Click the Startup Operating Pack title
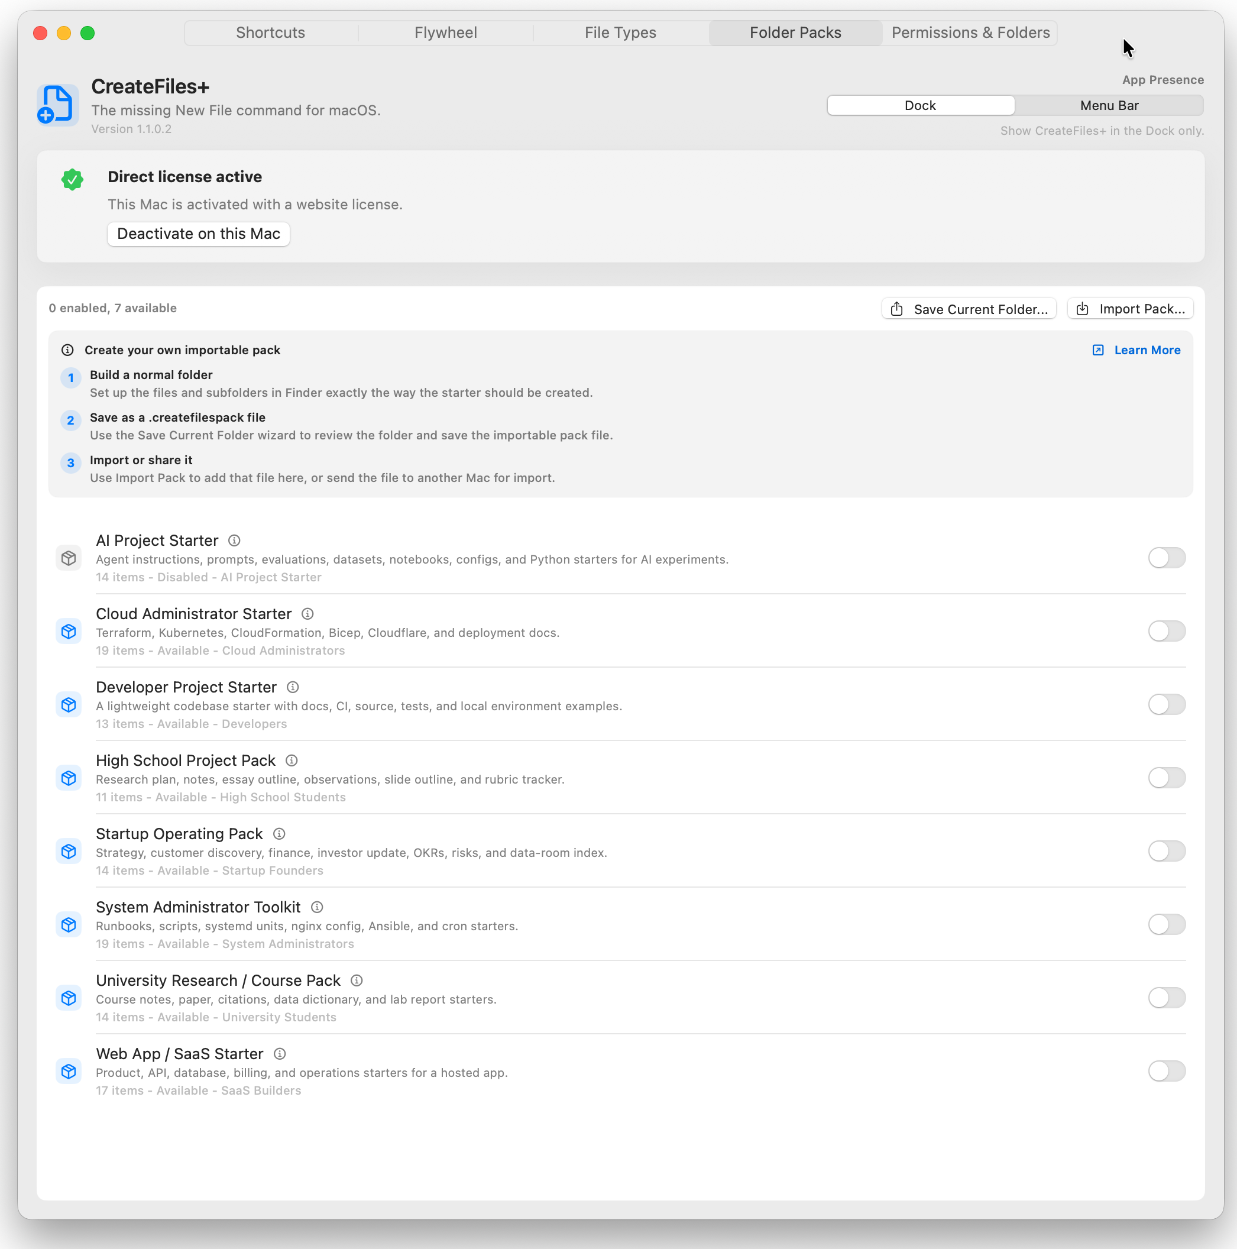1237x1249 pixels. pyautogui.click(x=180, y=834)
